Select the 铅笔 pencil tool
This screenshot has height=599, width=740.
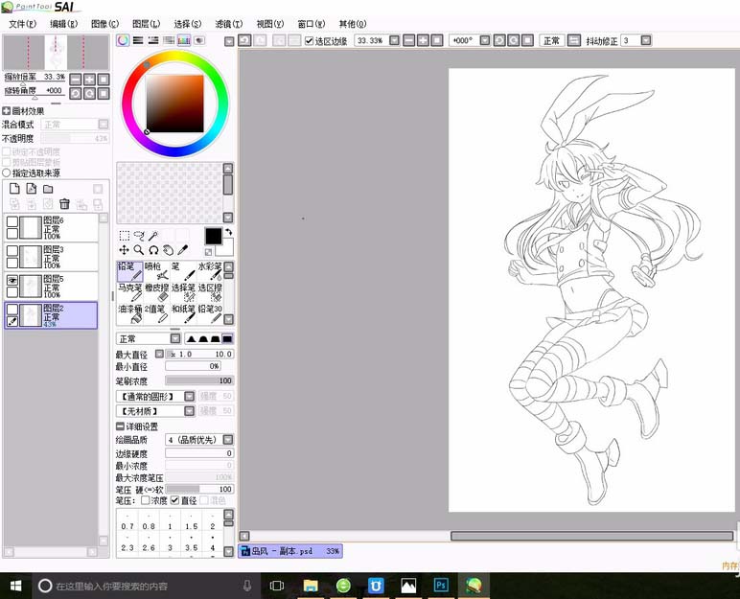129,271
